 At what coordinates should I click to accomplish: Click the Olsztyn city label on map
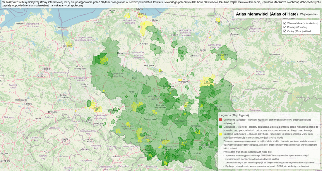pyautogui.click(x=174, y=35)
